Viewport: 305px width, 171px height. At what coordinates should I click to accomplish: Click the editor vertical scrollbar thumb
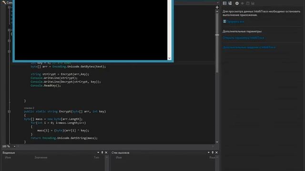217,43
